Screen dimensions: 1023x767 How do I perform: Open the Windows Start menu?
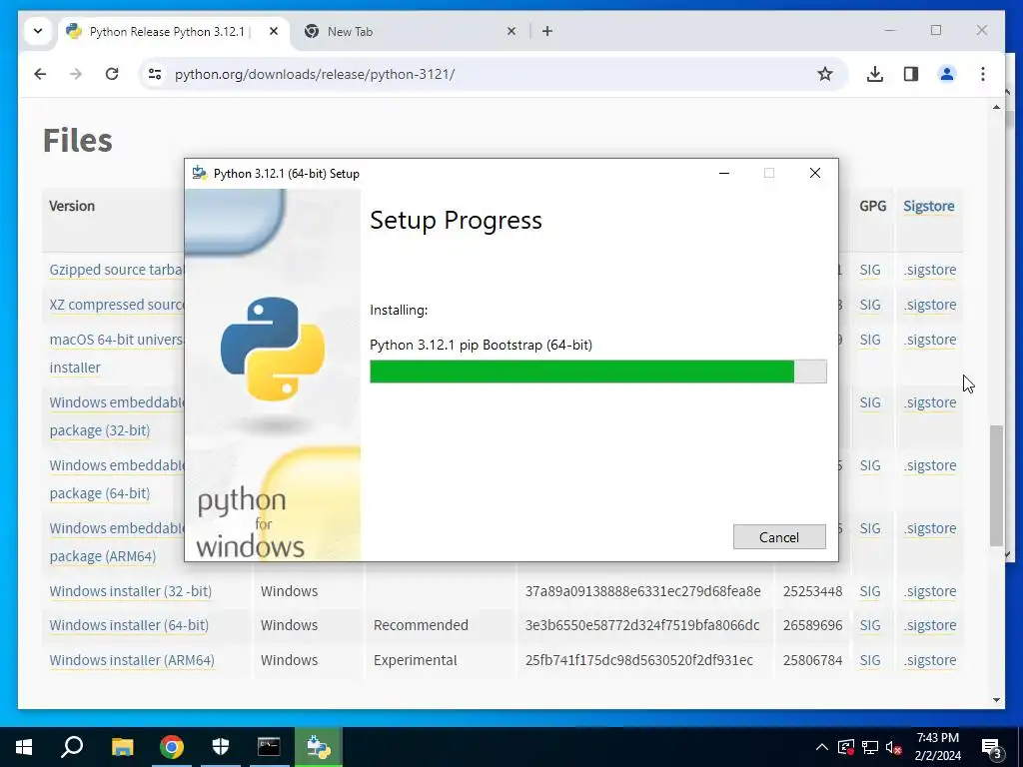click(24, 747)
